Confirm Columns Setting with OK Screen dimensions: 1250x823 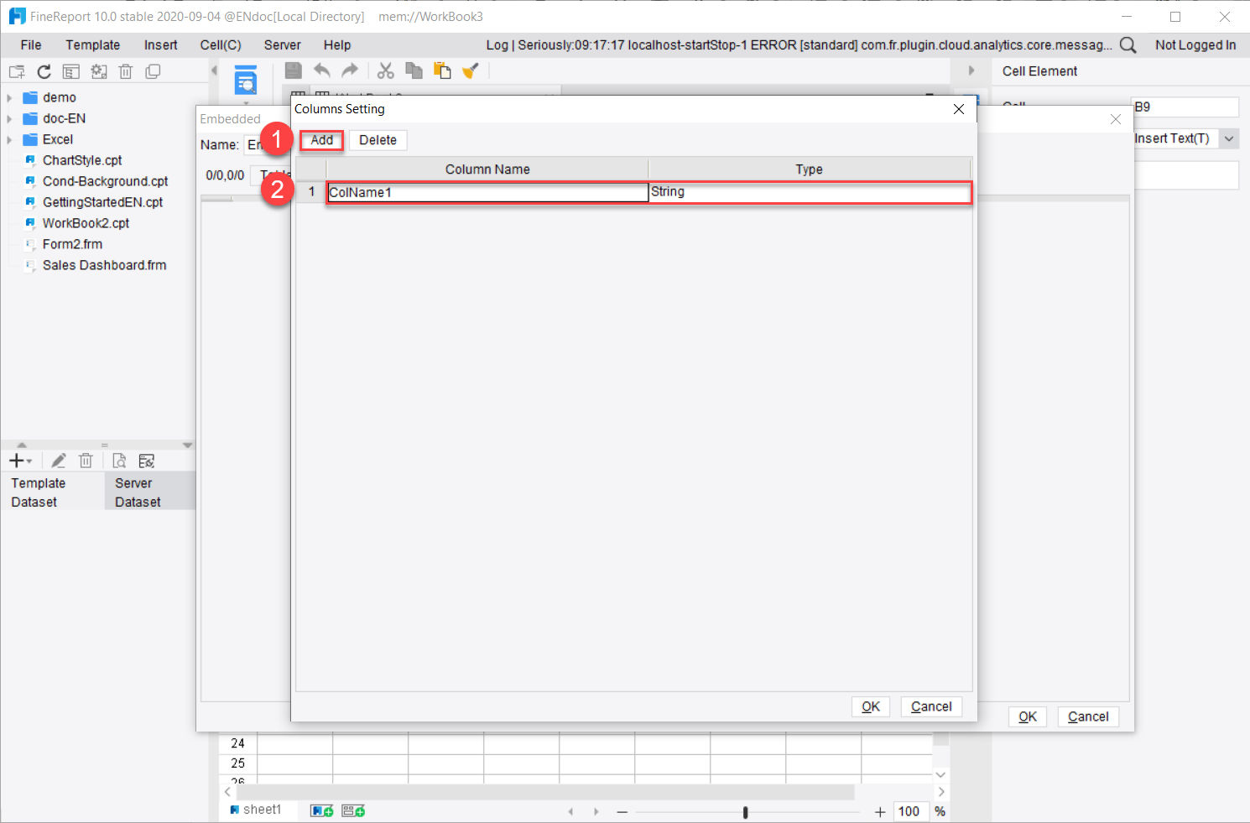click(x=870, y=706)
